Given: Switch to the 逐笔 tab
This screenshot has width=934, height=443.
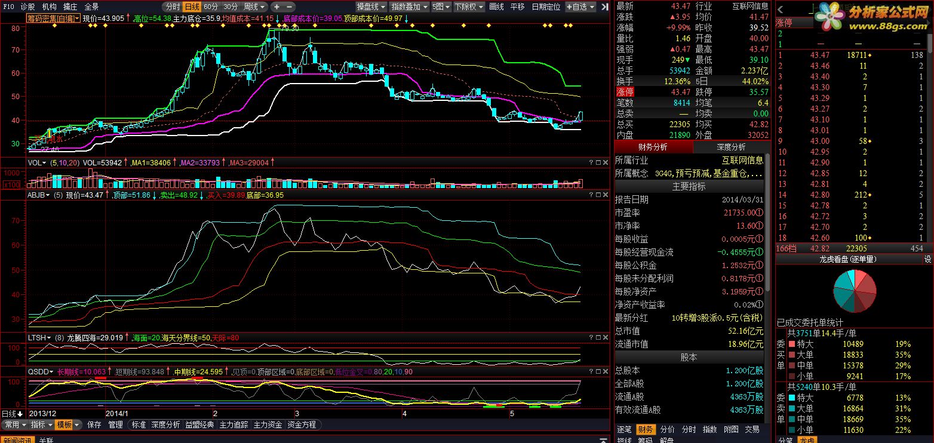Looking at the screenshot, I should 624,429.
